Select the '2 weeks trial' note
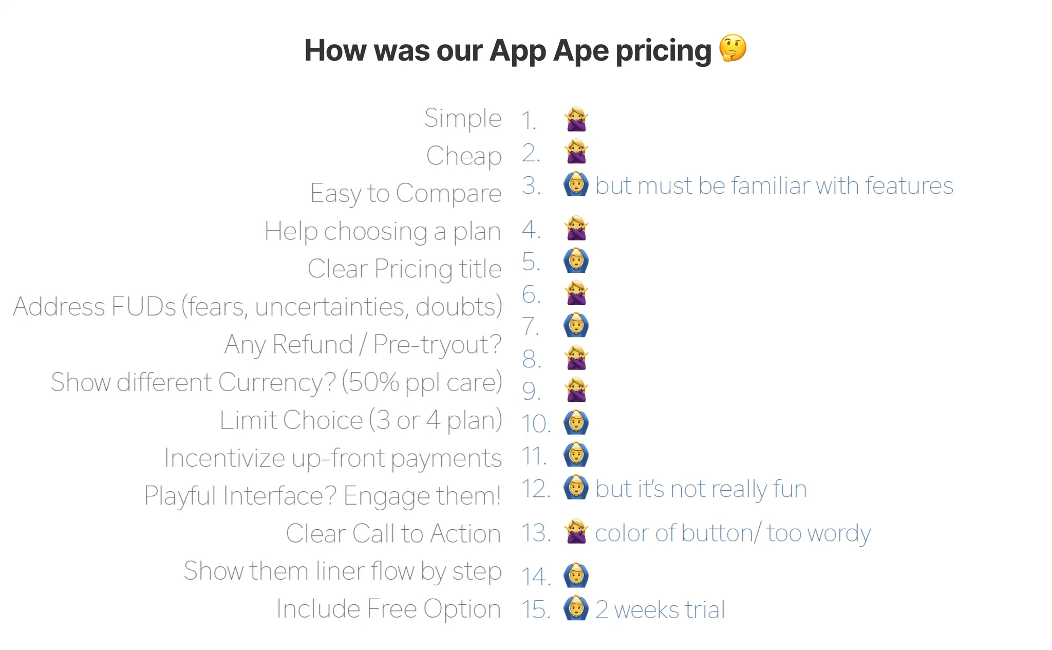Viewport: 1052px width, 650px height. [x=660, y=610]
